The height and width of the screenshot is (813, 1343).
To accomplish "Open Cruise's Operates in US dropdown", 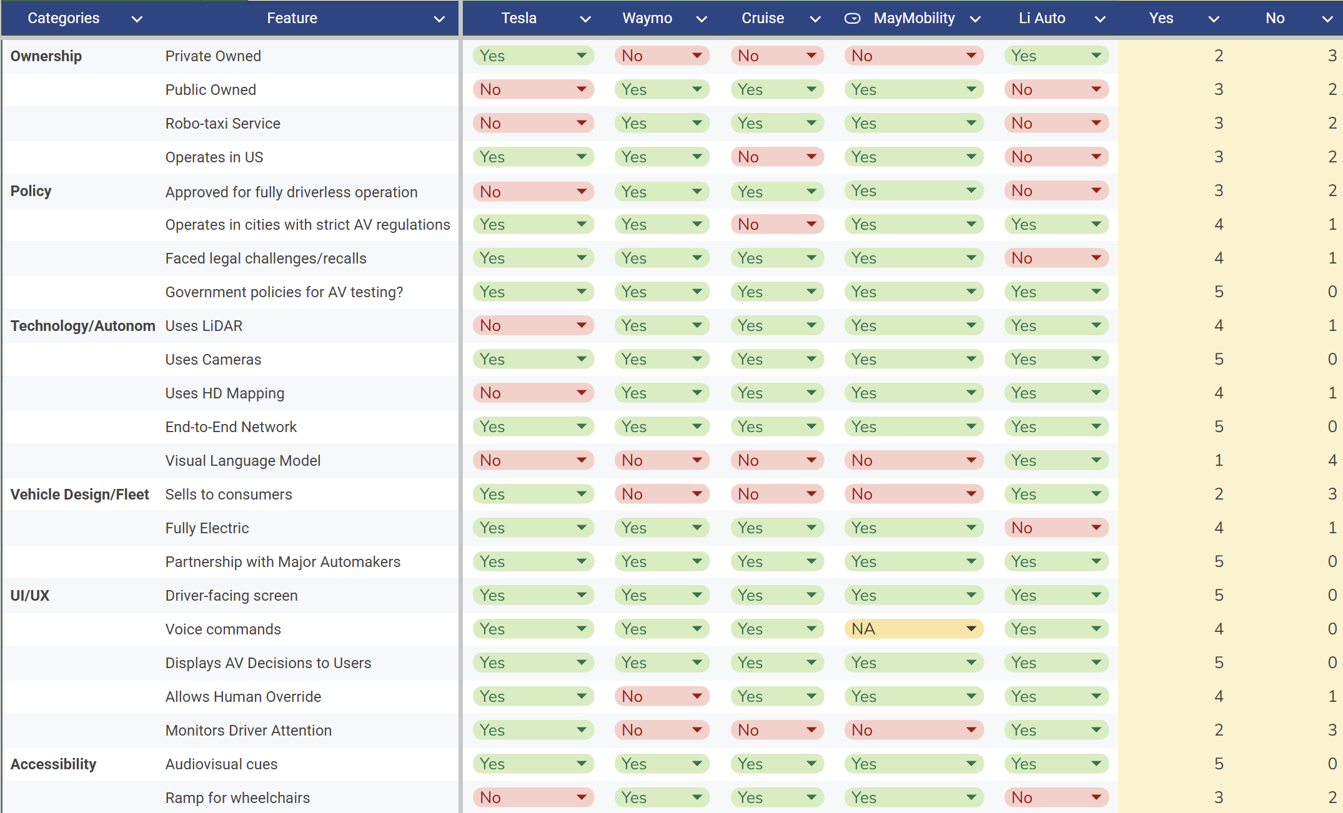I will click(x=811, y=157).
